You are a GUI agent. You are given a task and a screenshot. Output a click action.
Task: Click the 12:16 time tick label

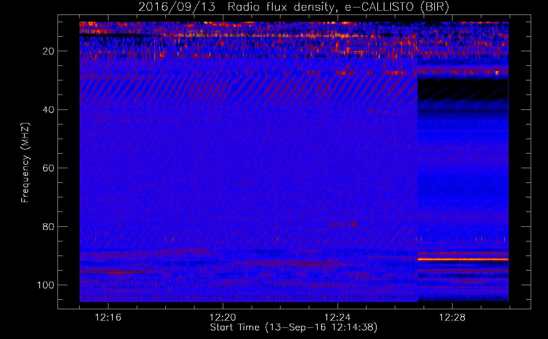click(x=108, y=318)
